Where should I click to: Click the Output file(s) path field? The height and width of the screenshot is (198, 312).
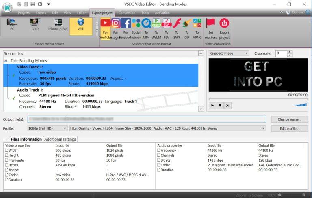pyautogui.click(x=147, y=119)
